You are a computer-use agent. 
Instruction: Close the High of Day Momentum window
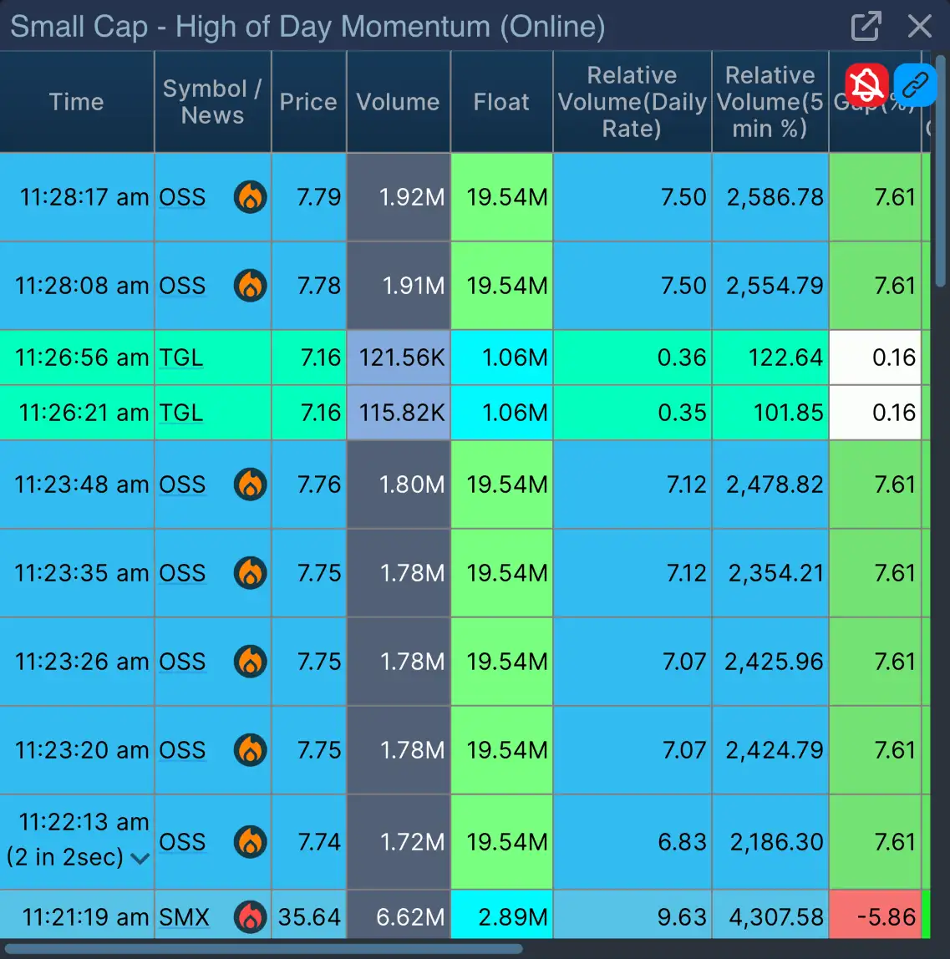click(919, 26)
